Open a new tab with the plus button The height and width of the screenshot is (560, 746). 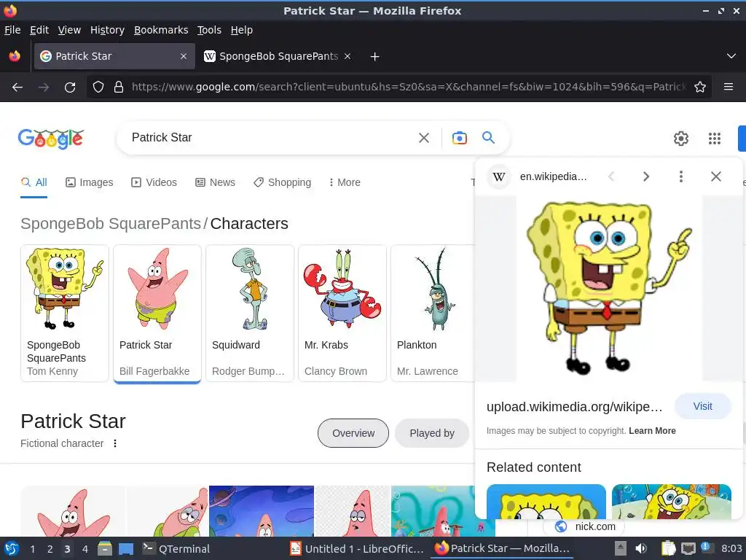[x=375, y=57]
